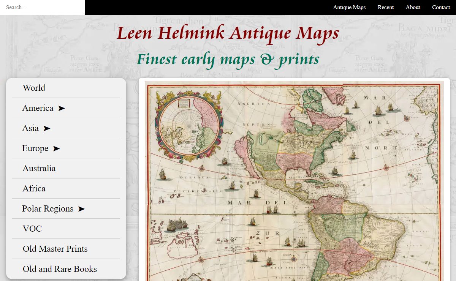This screenshot has width=456, height=281.
Task: Open the Africa category
Action: pyautogui.click(x=34, y=188)
